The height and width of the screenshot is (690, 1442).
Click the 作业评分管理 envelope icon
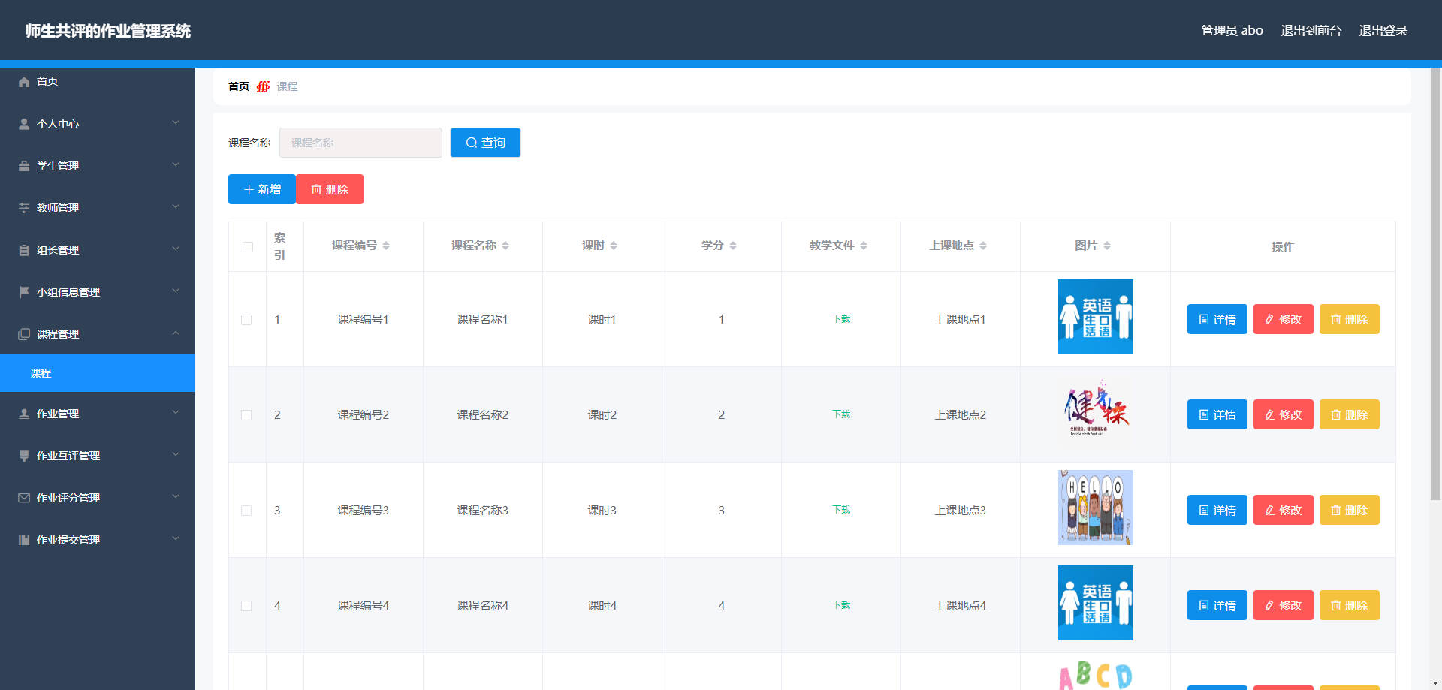24,498
